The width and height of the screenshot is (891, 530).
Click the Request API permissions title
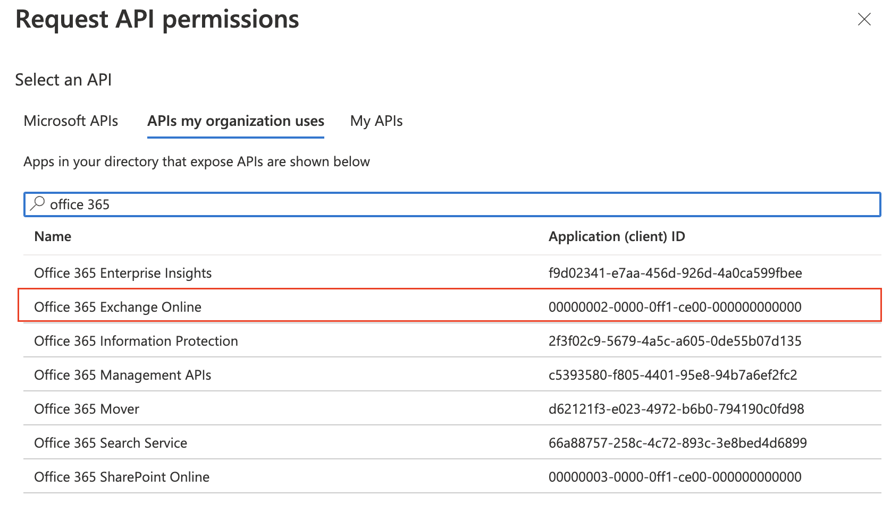(x=157, y=20)
